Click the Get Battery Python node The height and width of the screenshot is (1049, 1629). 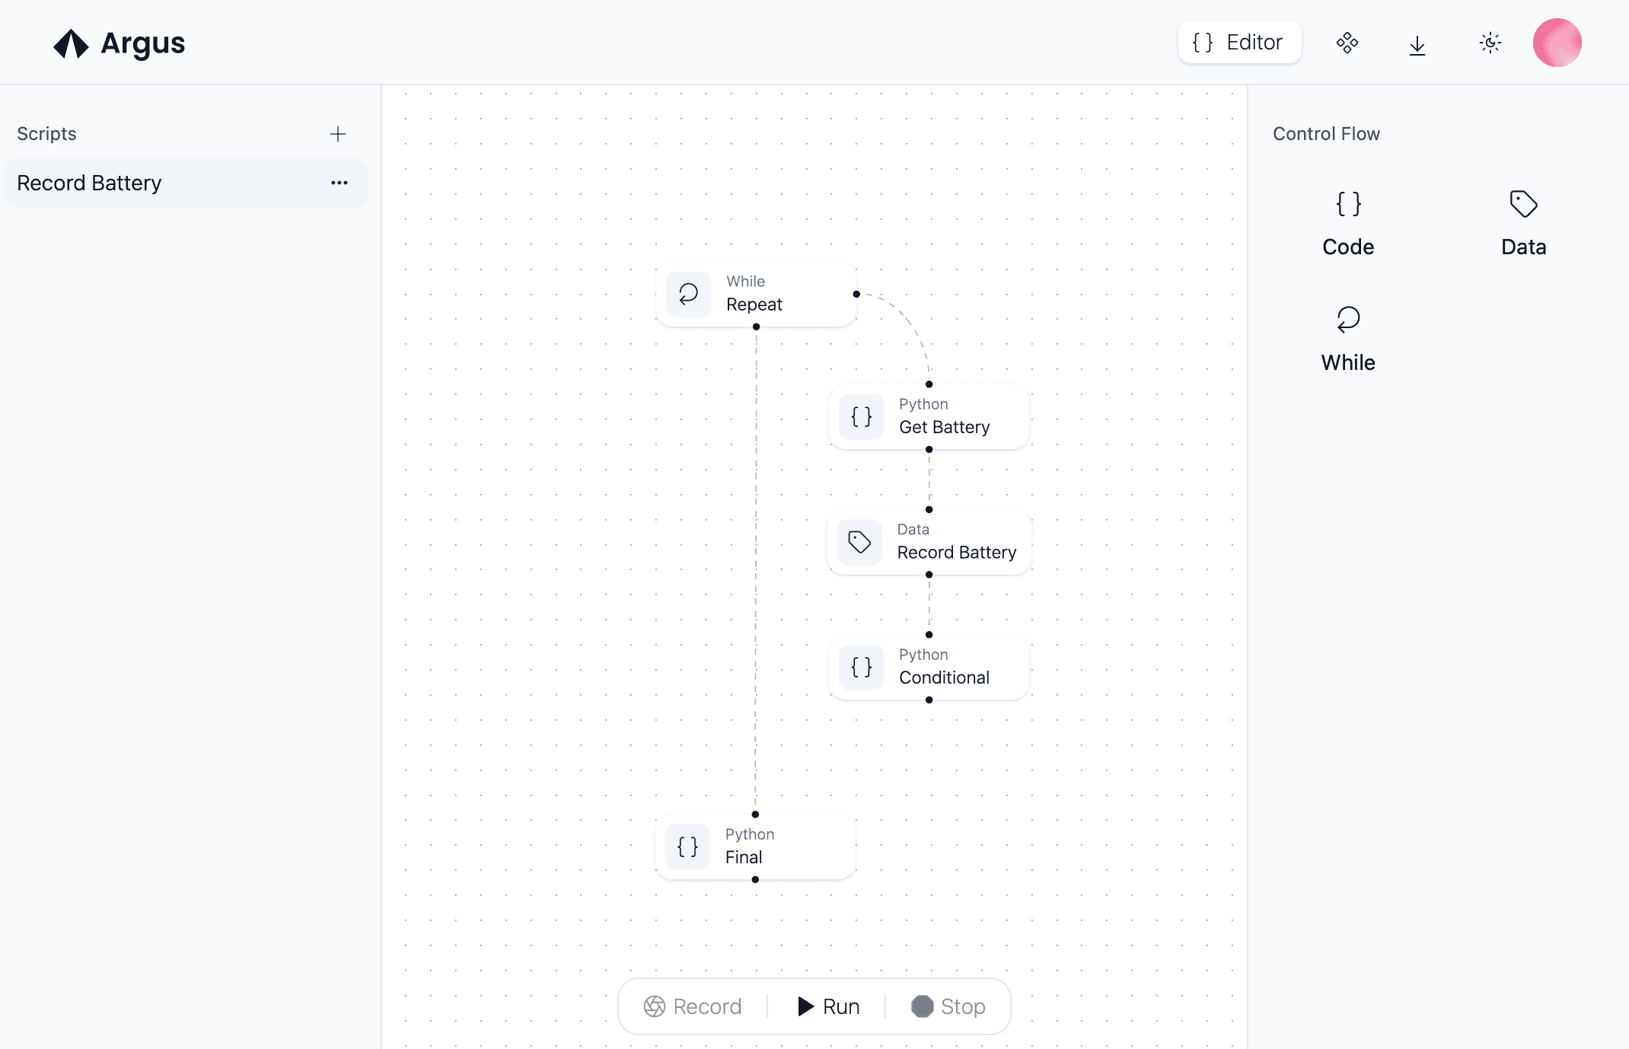click(x=928, y=416)
